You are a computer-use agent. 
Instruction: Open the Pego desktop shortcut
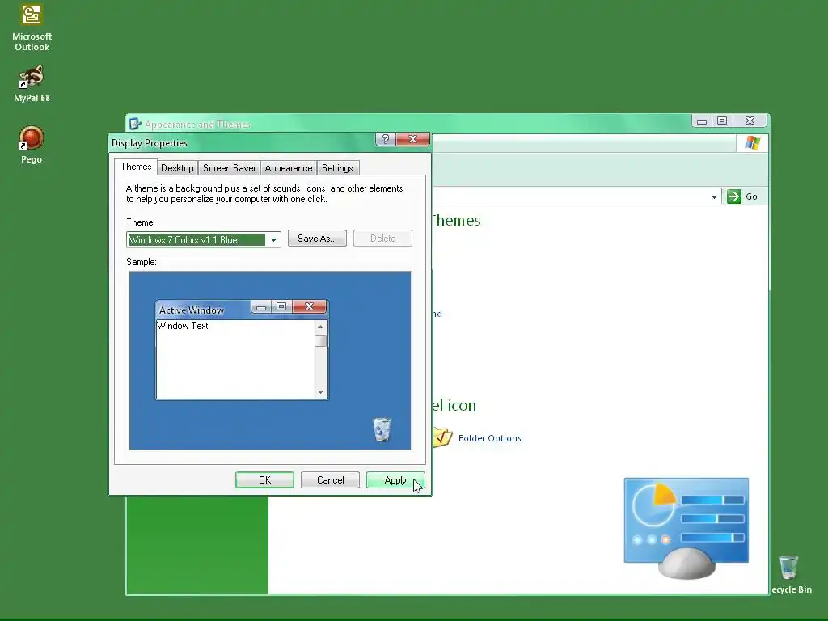[x=32, y=144]
